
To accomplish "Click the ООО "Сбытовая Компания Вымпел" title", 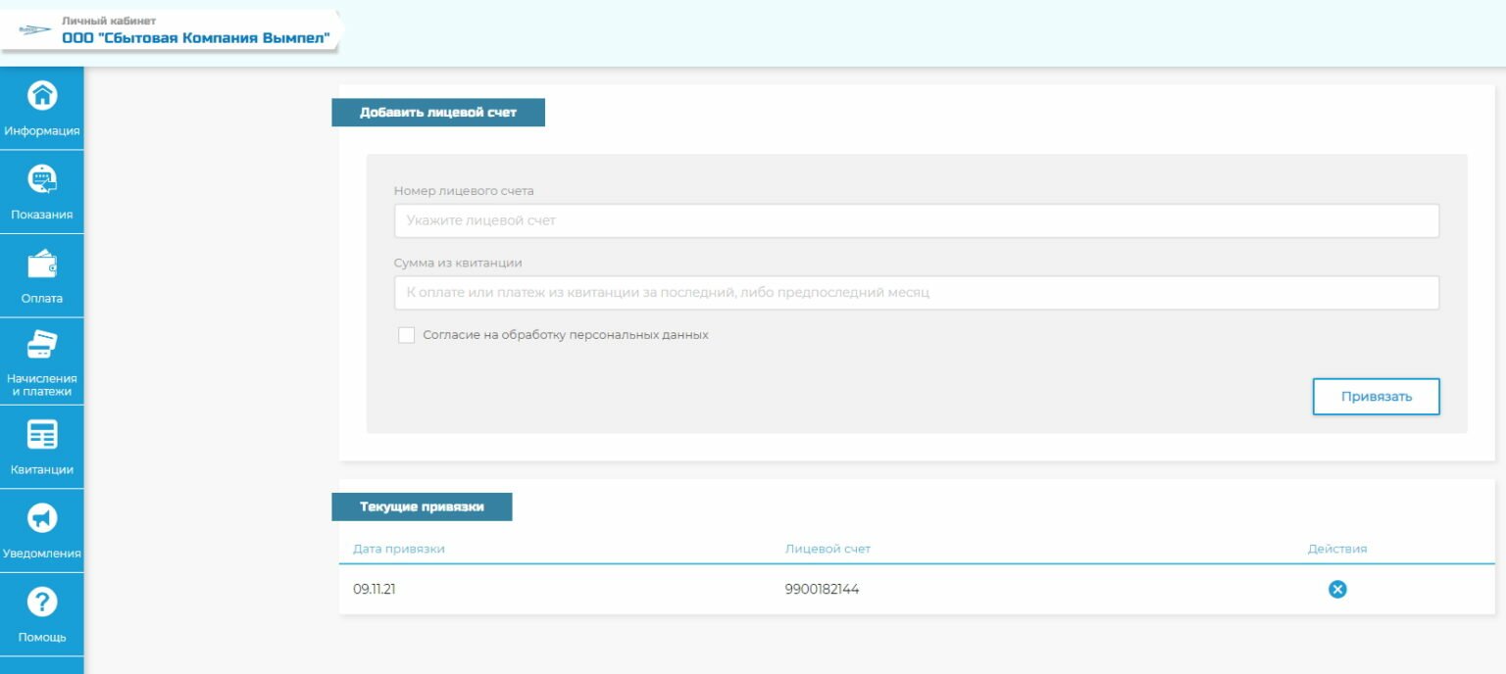I will click(x=196, y=38).
